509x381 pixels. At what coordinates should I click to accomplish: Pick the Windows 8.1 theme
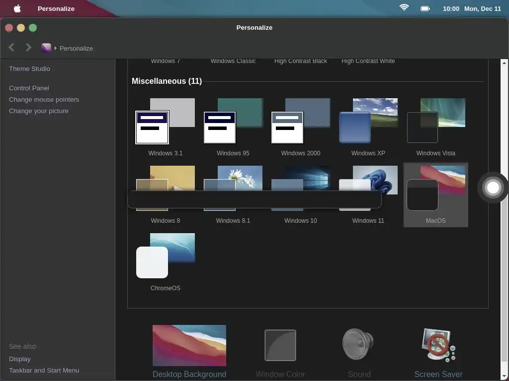coord(233,194)
